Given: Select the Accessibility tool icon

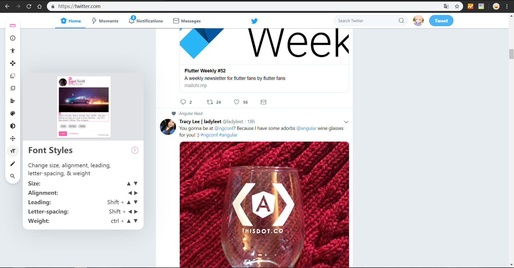Looking at the screenshot, I should coord(13,51).
